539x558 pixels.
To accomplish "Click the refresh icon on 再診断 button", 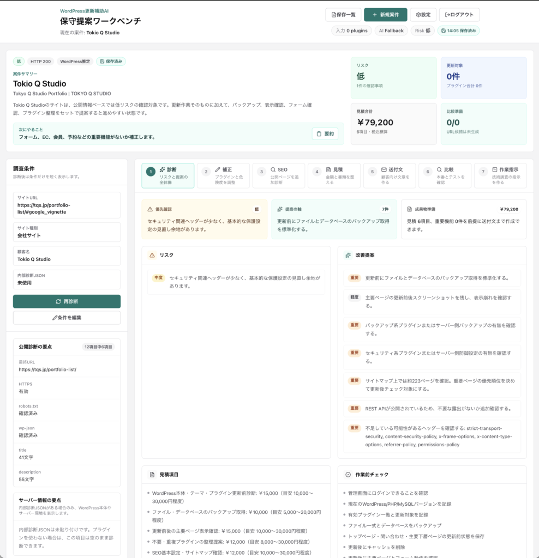I will pos(58,301).
